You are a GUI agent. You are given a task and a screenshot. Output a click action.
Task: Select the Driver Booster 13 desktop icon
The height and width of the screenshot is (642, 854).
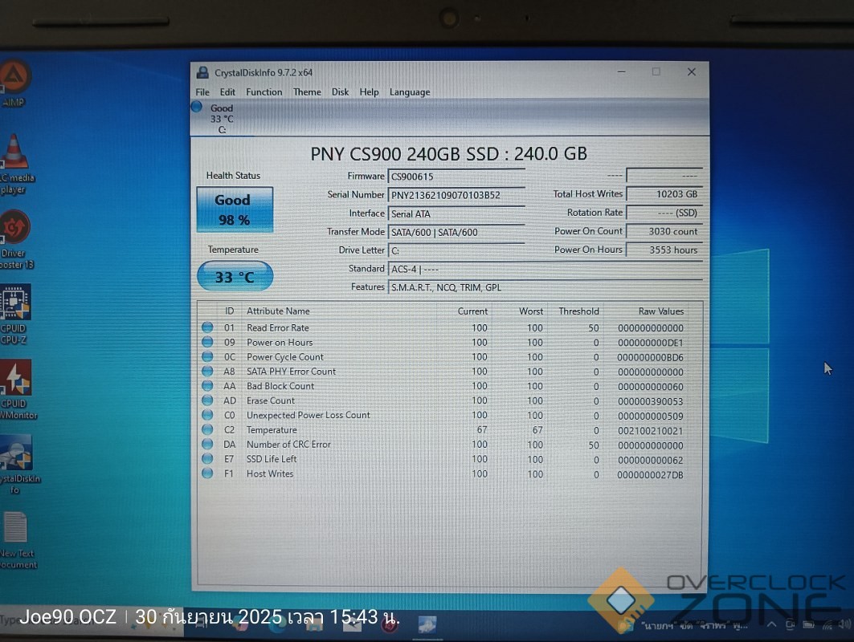[15, 239]
